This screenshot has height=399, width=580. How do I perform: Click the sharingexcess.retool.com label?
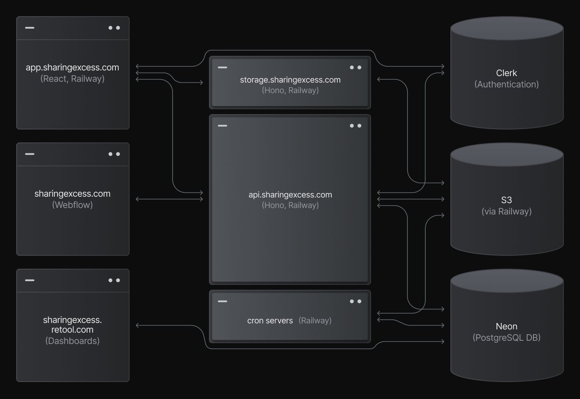click(x=72, y=325)
